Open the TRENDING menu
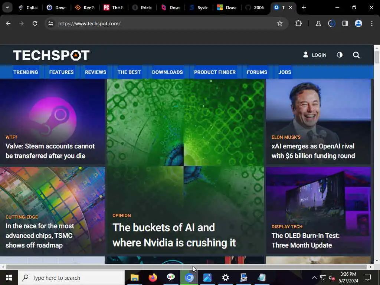Image resolution: width=380 pixels, height=285 pixels. tap(26, 72)
